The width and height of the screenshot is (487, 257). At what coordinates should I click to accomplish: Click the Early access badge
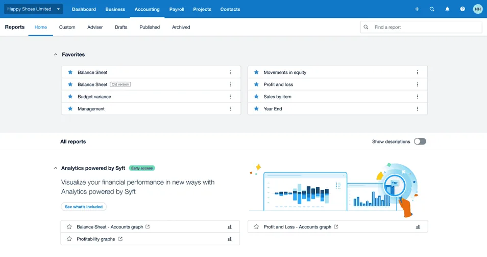[142, 168]
